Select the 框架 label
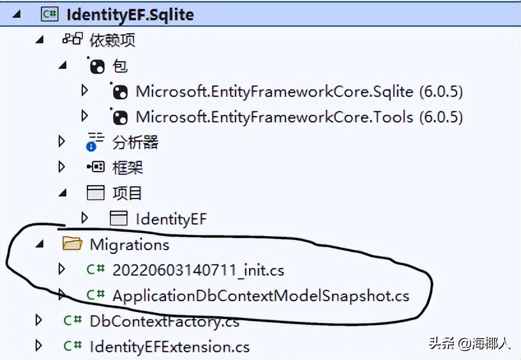 click(x=128, y=168)
